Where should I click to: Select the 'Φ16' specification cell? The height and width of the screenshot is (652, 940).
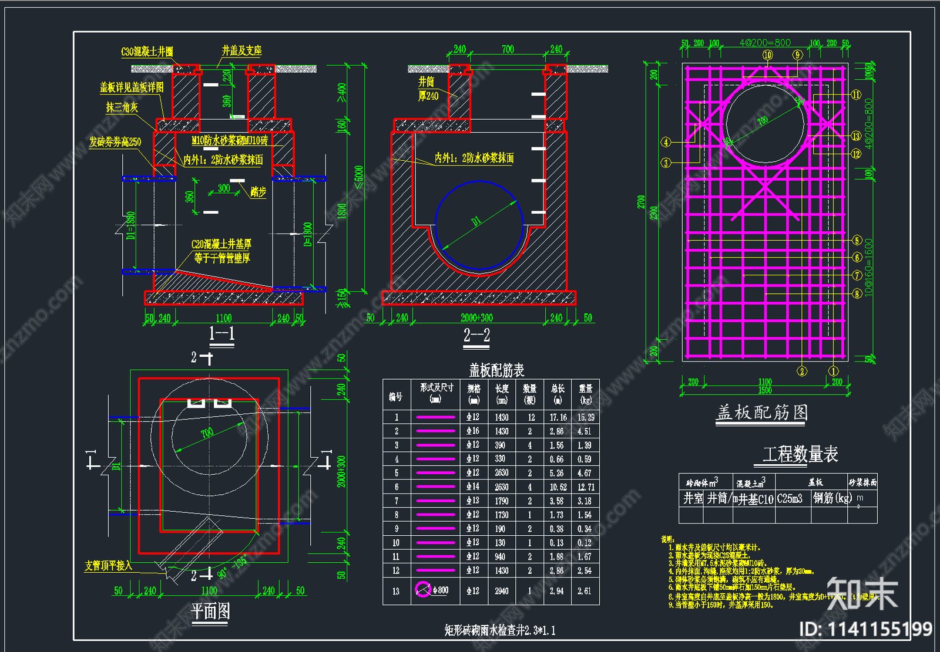tap(473, 431)
